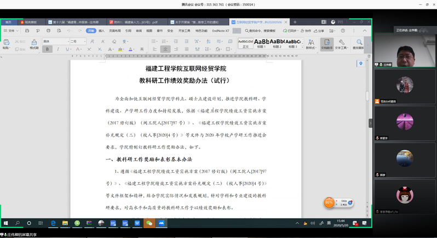Open the New Style dropdown
This screenshot has height=238, width=437.
click(311, 44)
